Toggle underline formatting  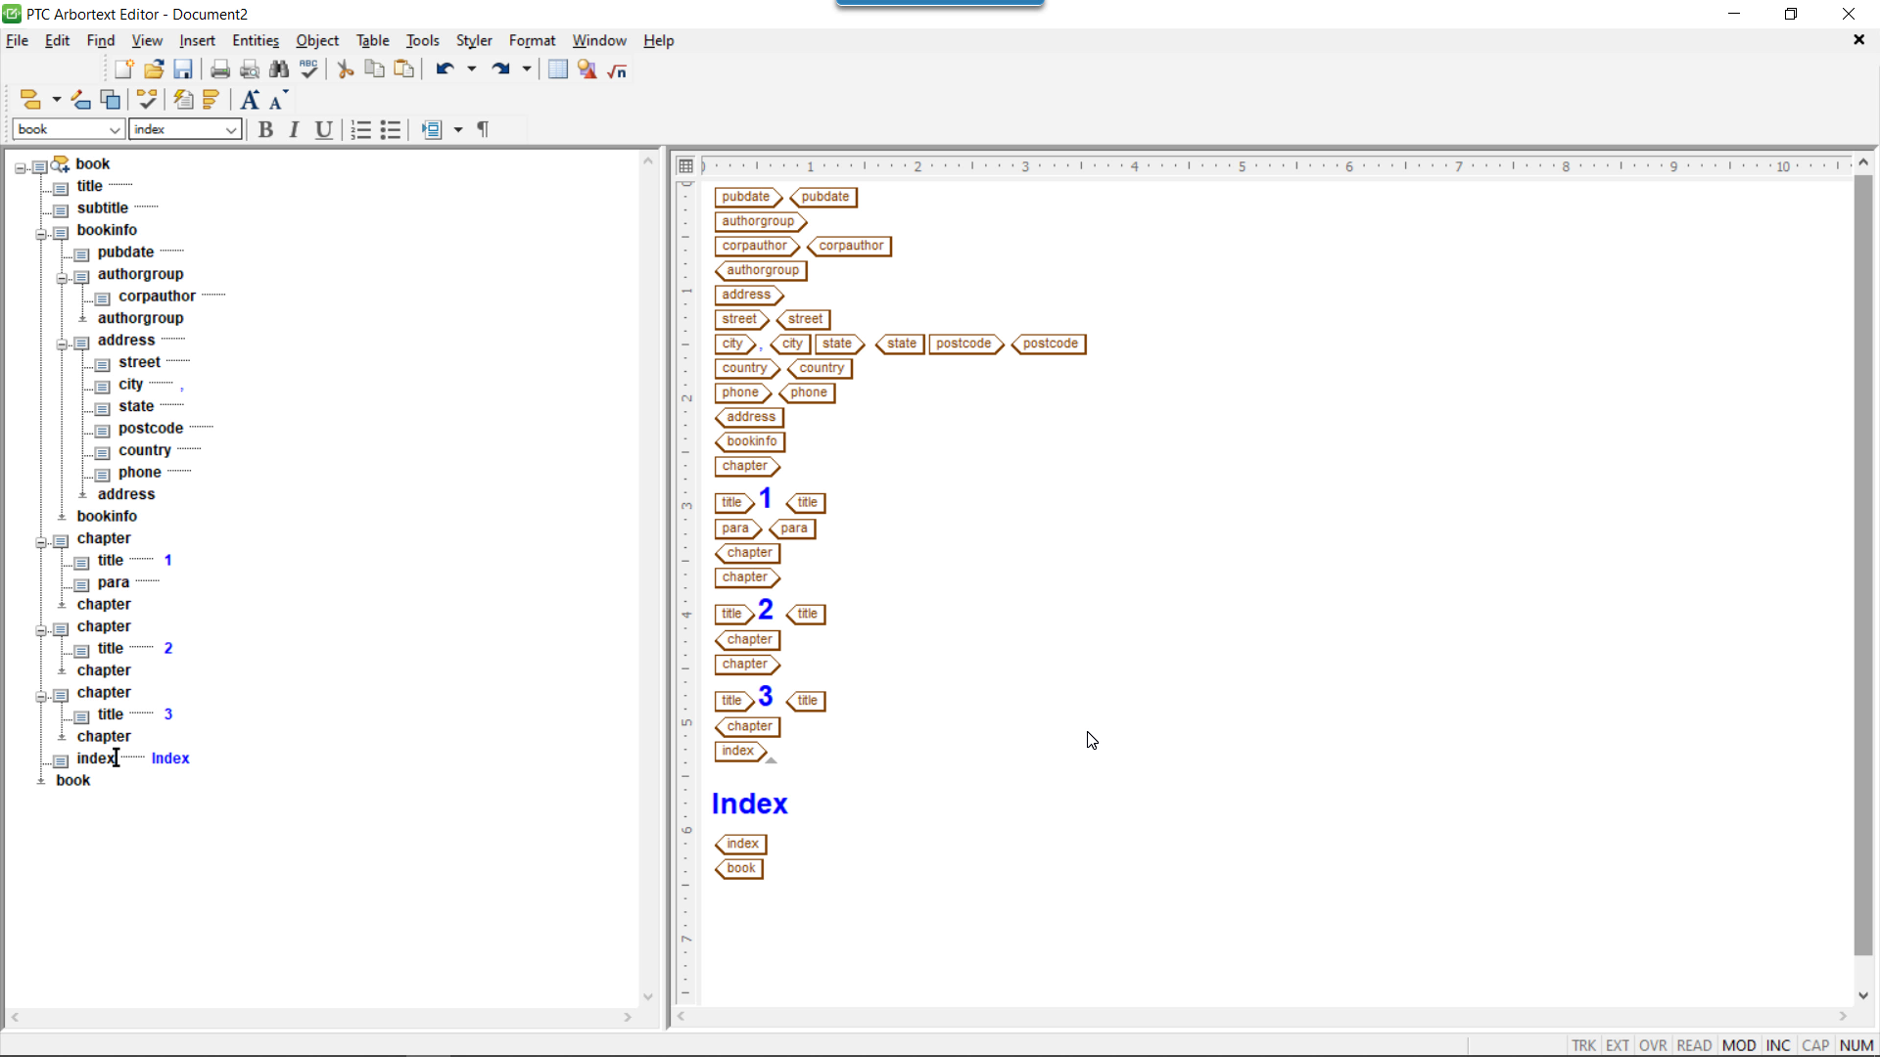pos(324,130)
